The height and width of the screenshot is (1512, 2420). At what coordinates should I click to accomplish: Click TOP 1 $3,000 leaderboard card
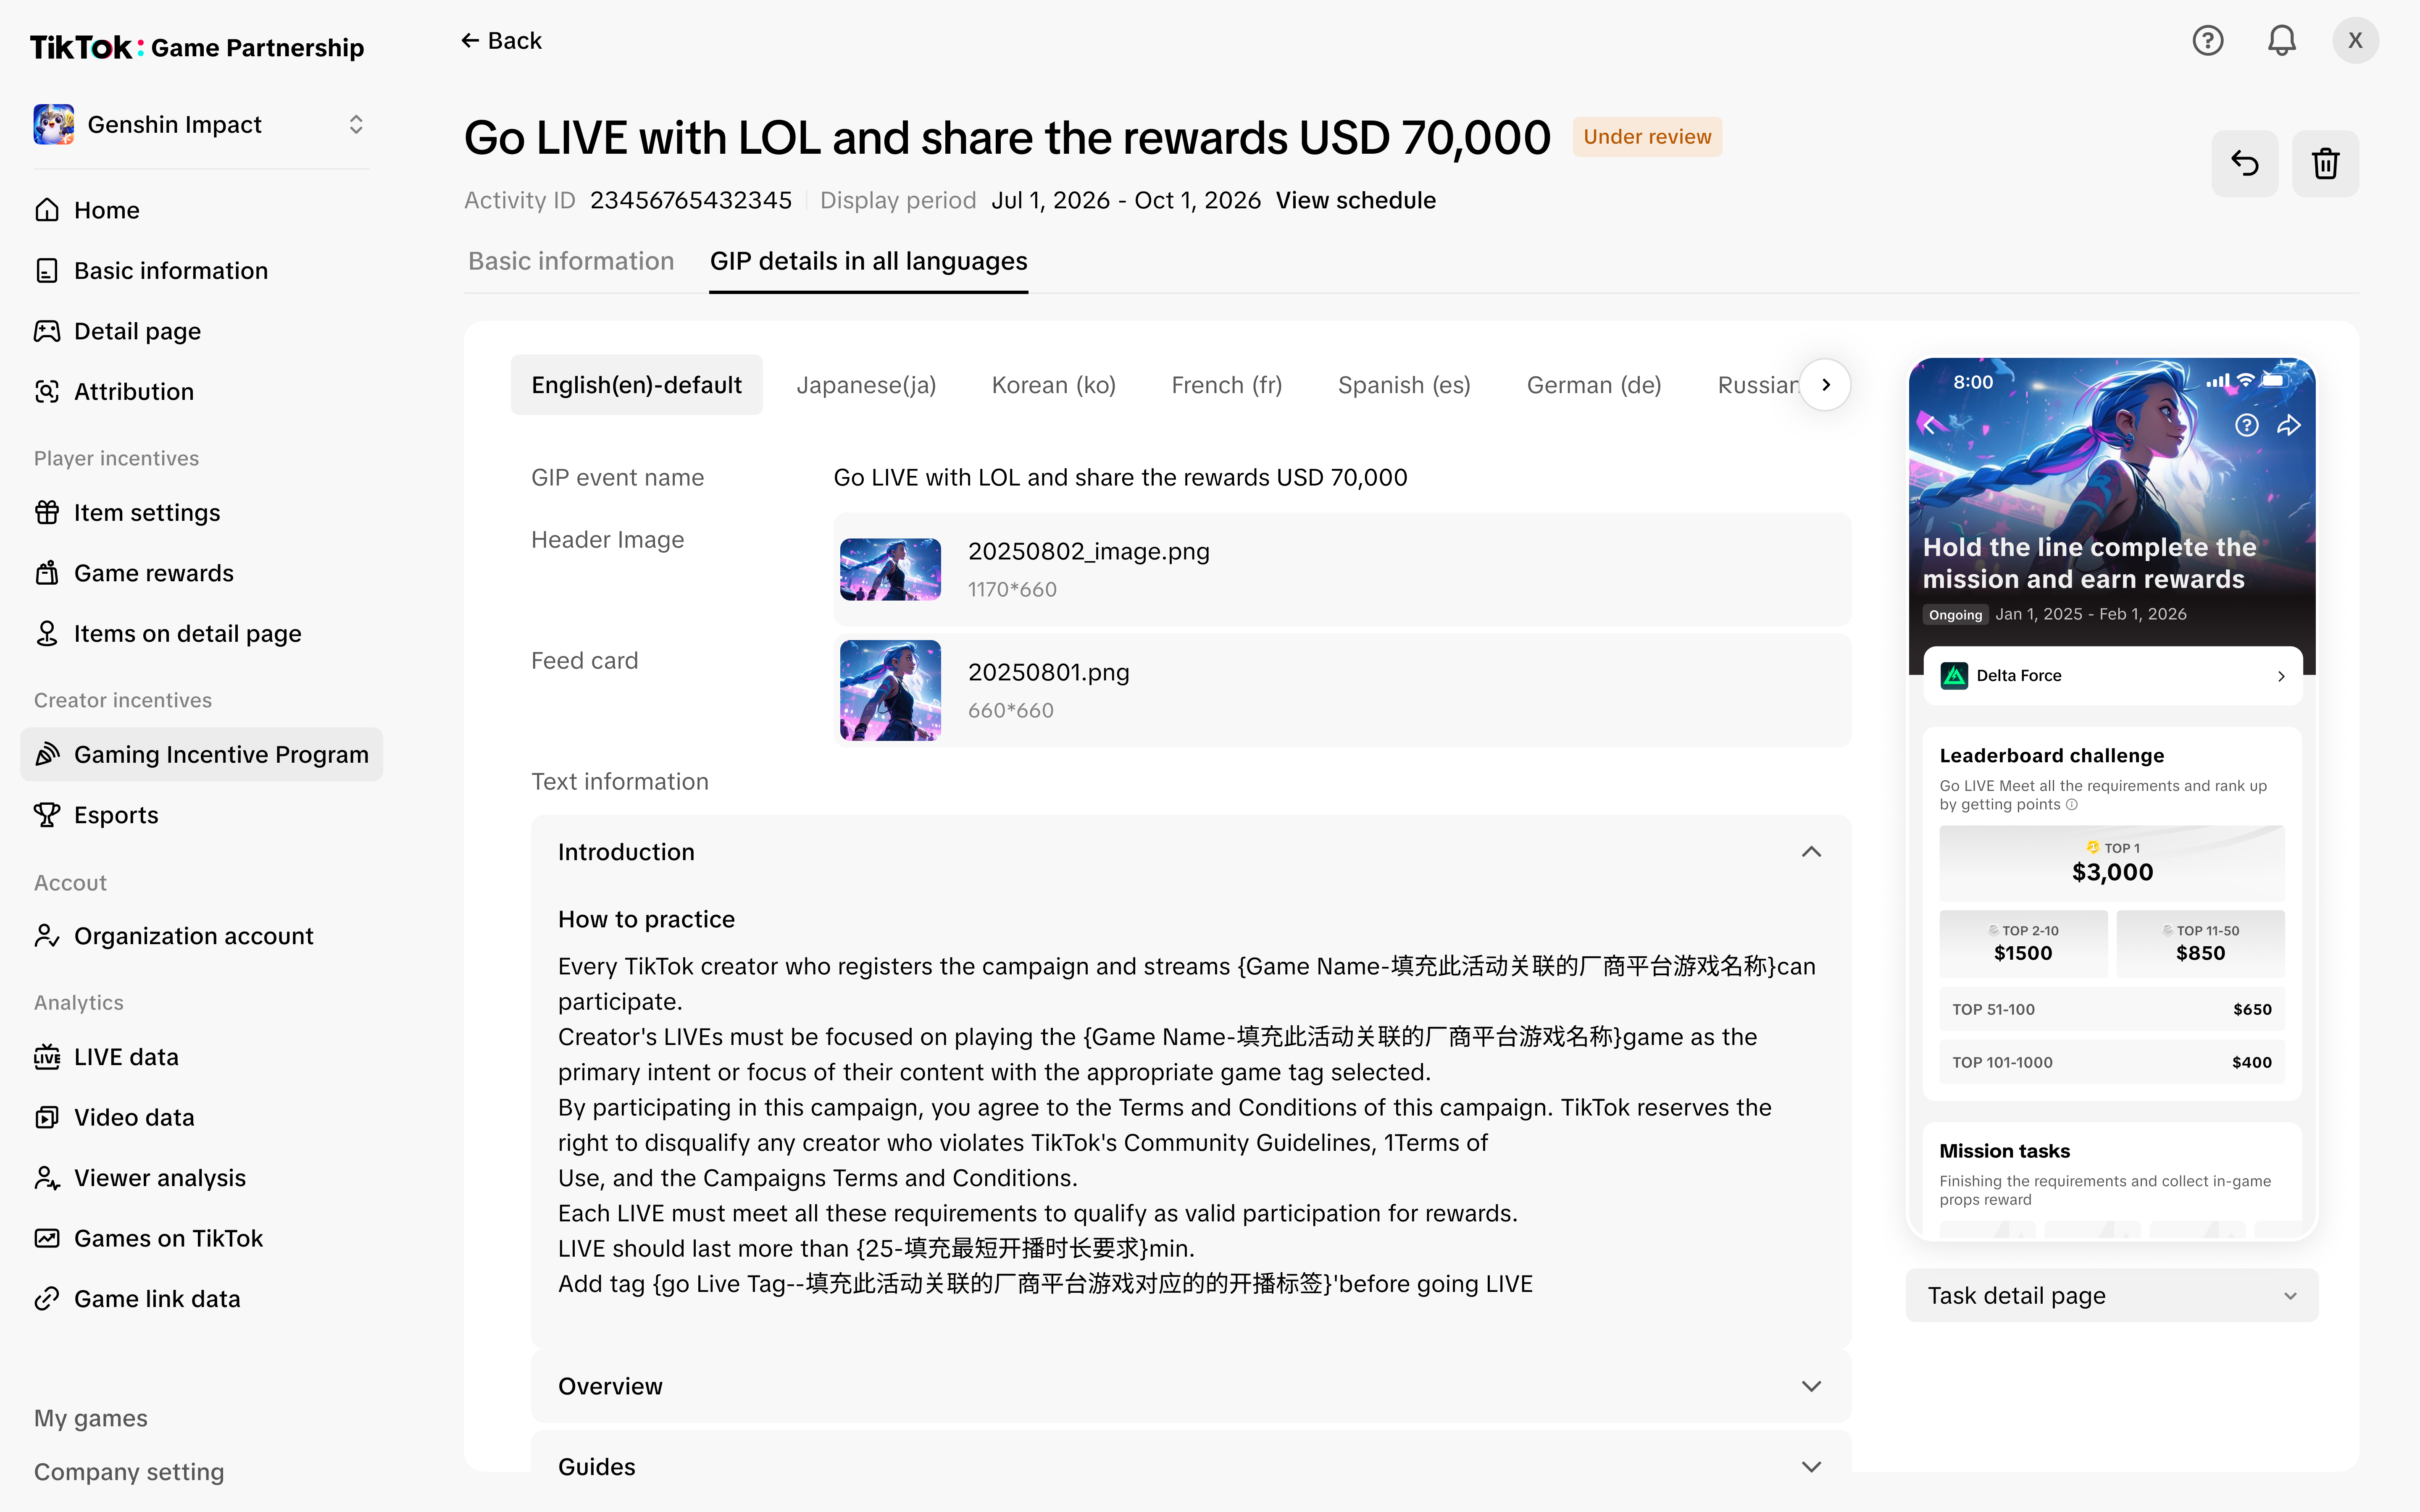coord(2112,863)
